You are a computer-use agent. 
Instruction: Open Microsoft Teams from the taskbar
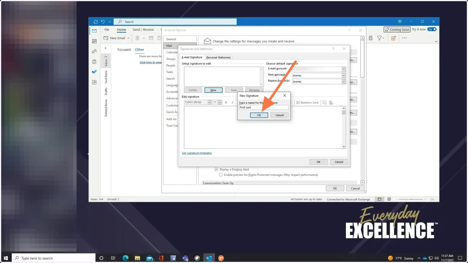185,258
